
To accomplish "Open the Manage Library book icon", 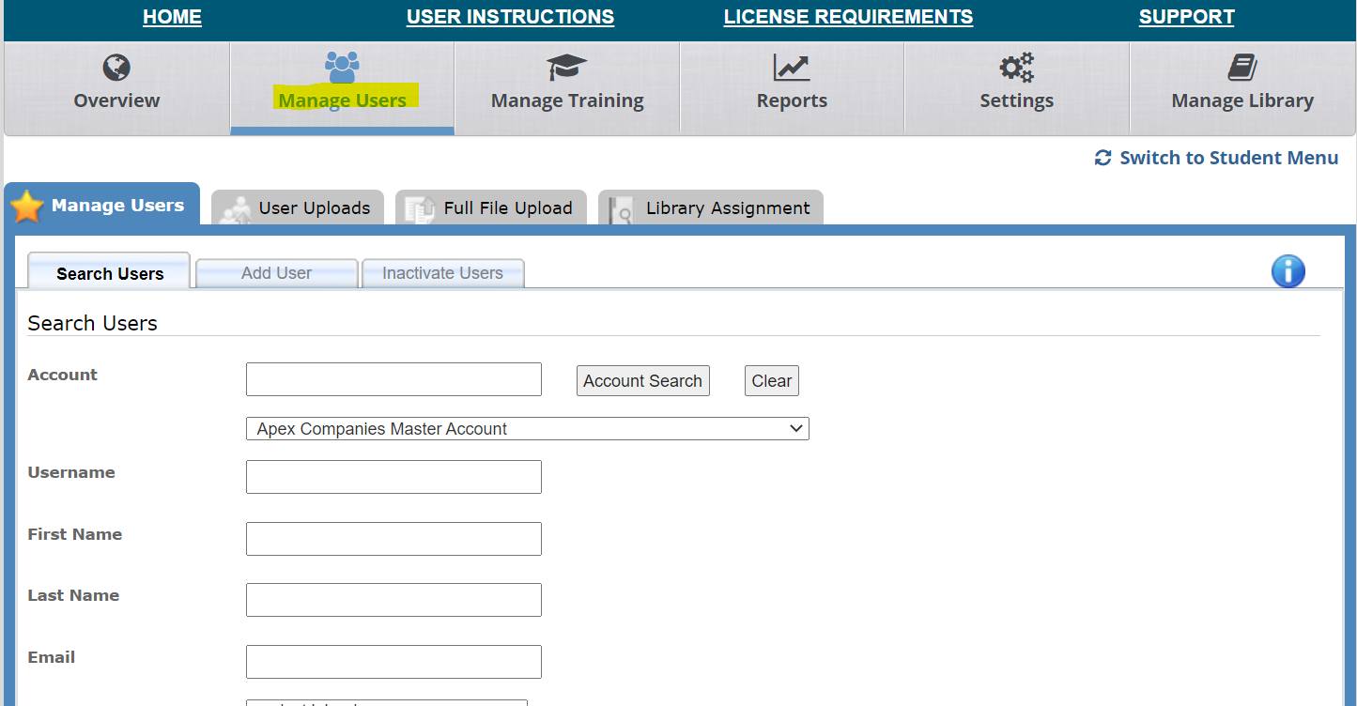I will point(1241,68).
